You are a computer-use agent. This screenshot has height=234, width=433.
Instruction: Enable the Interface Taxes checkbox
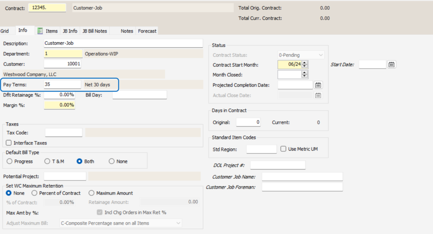9,143
